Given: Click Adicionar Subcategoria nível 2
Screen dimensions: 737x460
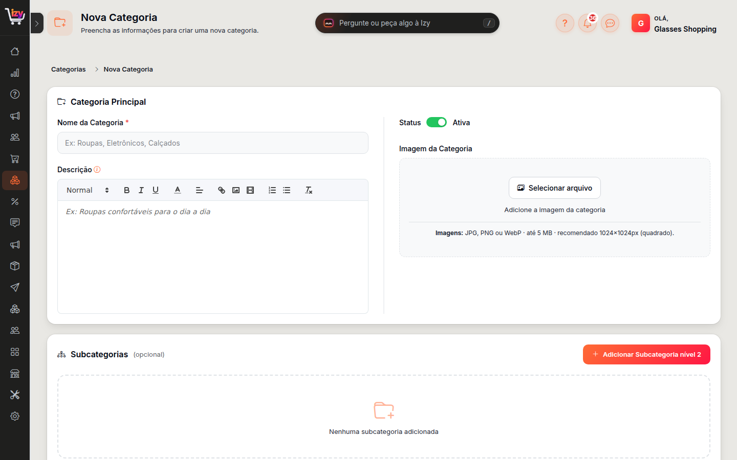Looking at the screenshot, I should coord(646,354).
